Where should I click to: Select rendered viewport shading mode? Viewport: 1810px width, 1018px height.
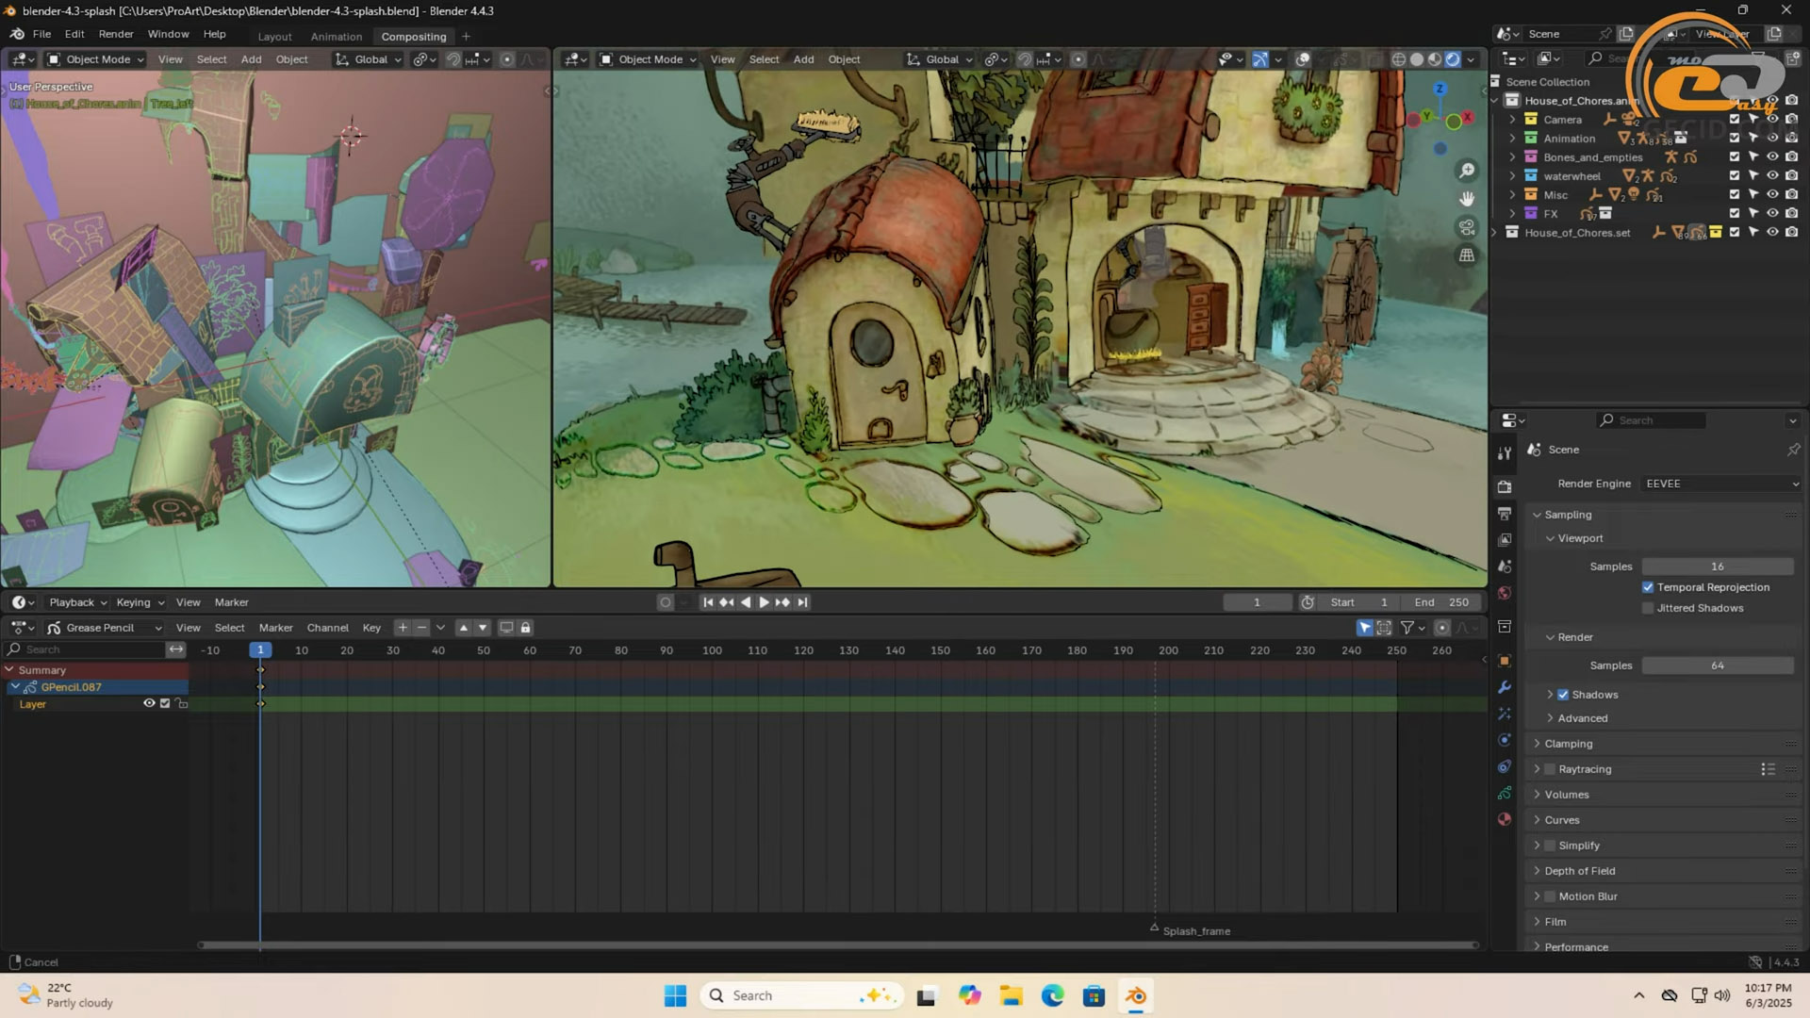(1453, 59)
